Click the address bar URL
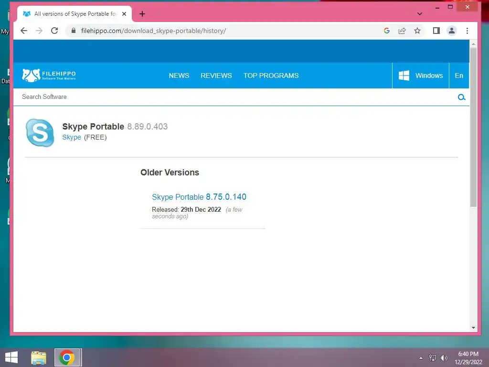Image resolution: width=489 pixels, height=367 pixels. pyautogui.click(x=153, y=31)
